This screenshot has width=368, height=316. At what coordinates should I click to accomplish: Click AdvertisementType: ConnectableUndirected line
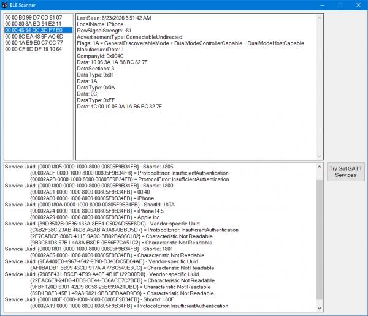point(129,37)
